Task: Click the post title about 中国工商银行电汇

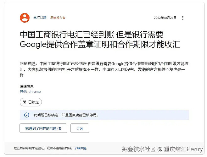Action: click(100, 39)
